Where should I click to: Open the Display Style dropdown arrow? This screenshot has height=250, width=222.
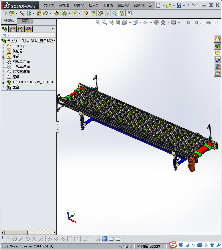point(140,23)
